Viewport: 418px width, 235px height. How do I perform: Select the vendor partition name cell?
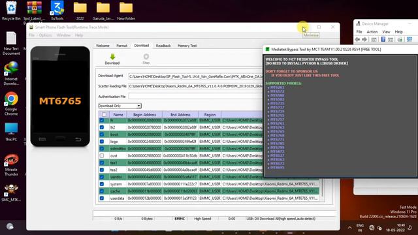pos(118,177)
